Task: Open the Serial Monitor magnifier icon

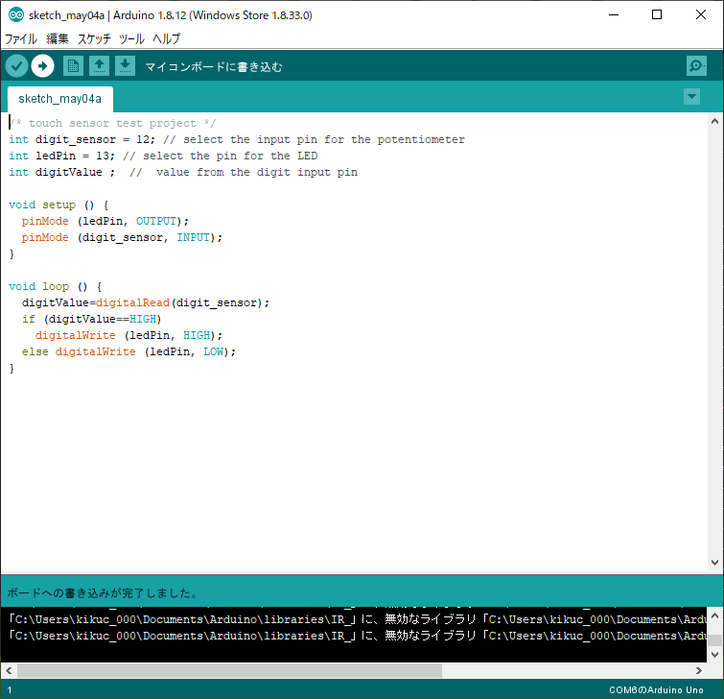Action: tap(696, 65)
